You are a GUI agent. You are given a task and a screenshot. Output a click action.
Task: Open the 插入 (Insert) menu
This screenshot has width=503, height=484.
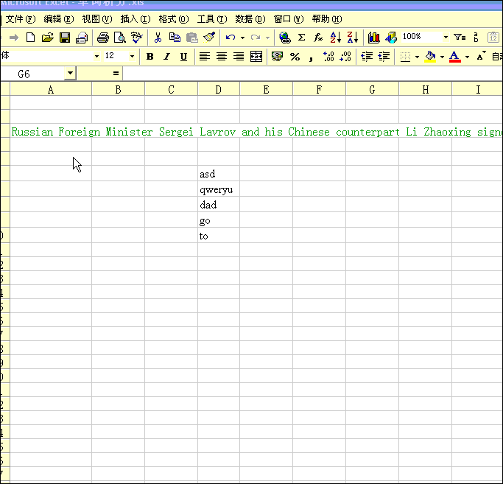coord(135,19)
